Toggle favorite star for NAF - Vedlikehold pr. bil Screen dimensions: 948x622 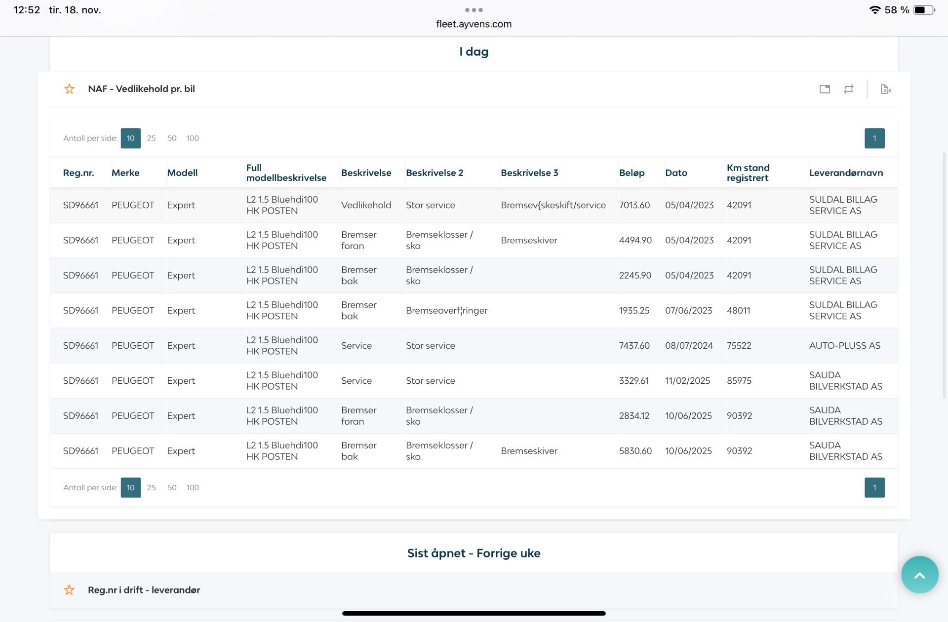69,89
